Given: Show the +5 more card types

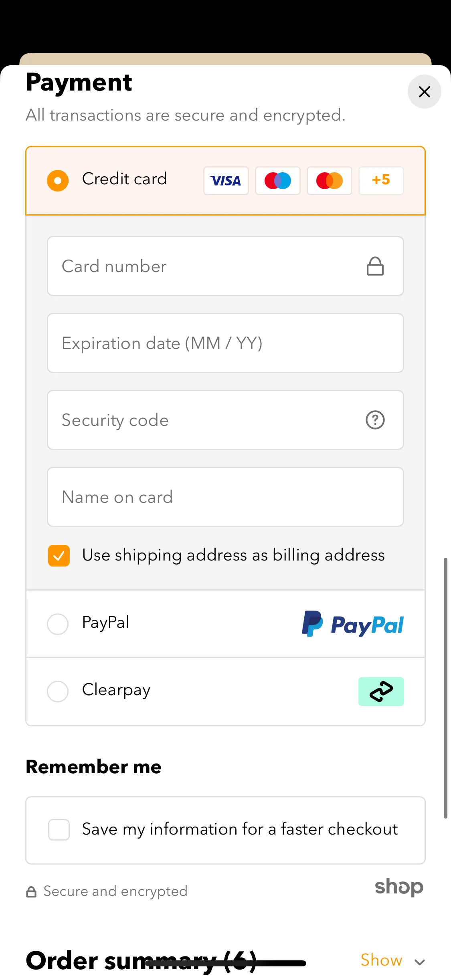Looking at the screenshot, I should pyautogui.click(x=381, y=181).
